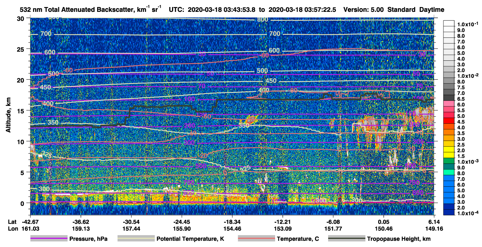482x247 pixels.
Task: Click the 1.0x10-2 colorbar label
Action: point(468,75)
